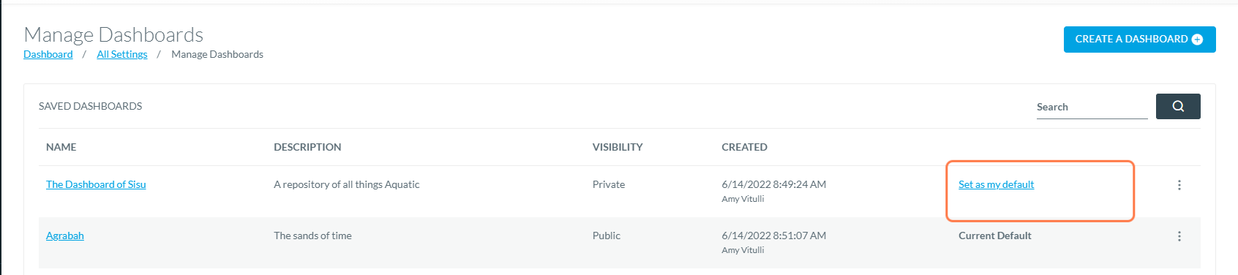Open The Dashboard of Sisu link
The height and width of the screenshot is (275, 1238).
tap(96, 184)
